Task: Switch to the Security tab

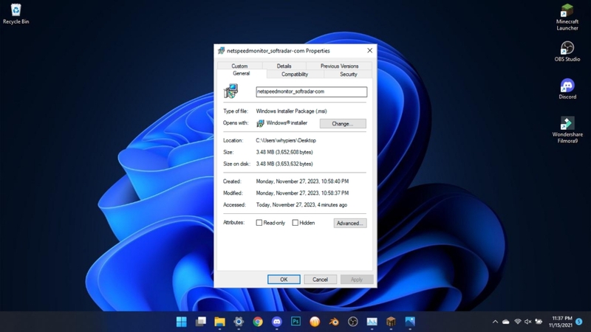Action: (x=348, y=75)
